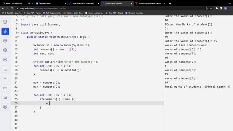The width and height of the screenshot is (233, 131).
Task: Switch to the Meet tab
Action: click(14, 3)
